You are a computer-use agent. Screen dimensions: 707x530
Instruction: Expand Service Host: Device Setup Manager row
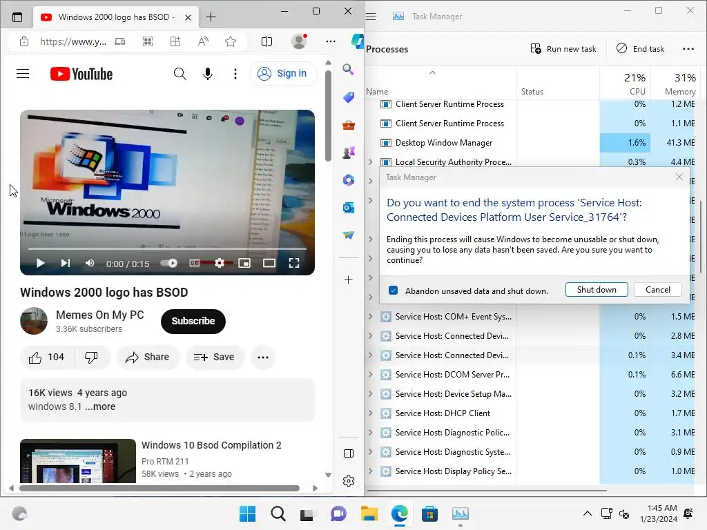point(371,394)
